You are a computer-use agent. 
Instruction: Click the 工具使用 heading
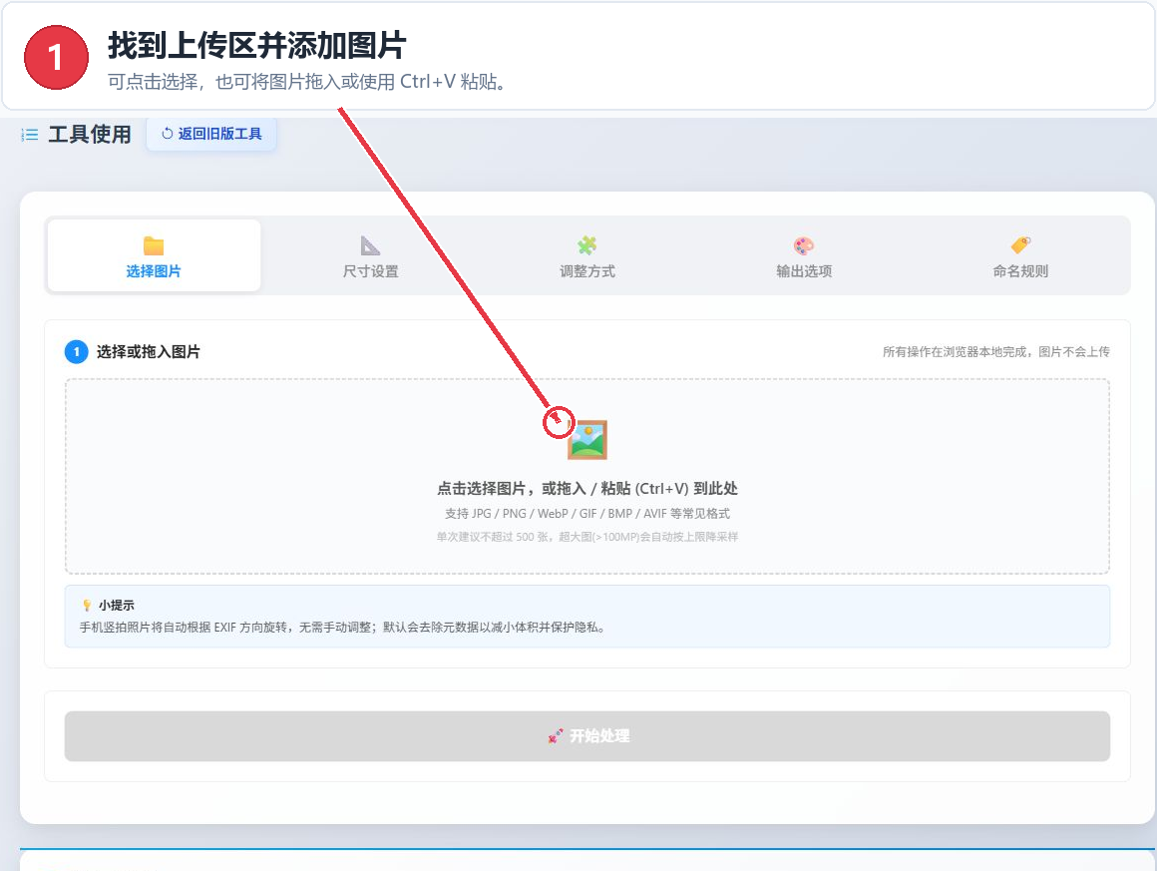pos(90,135)
